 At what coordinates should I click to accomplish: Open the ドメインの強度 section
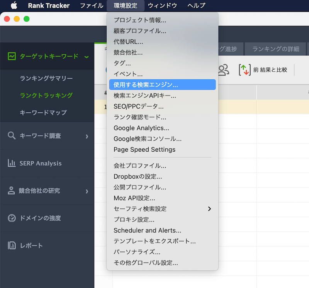47,218
